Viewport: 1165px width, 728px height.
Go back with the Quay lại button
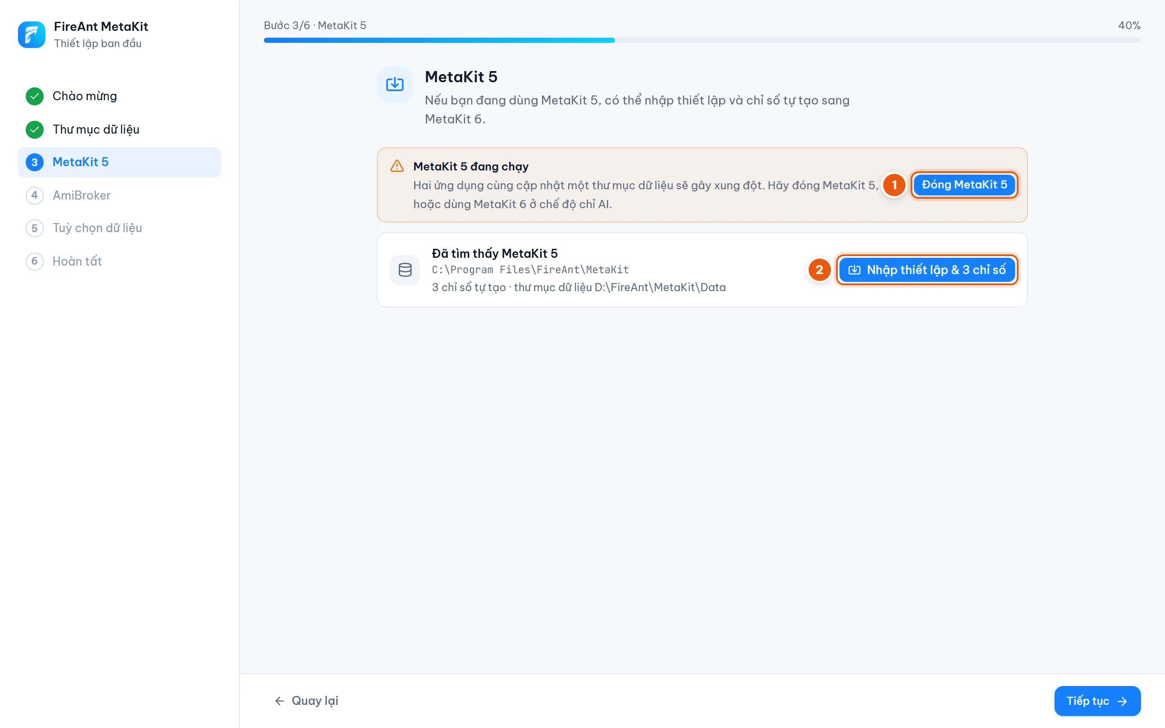[x=306, y=701]
